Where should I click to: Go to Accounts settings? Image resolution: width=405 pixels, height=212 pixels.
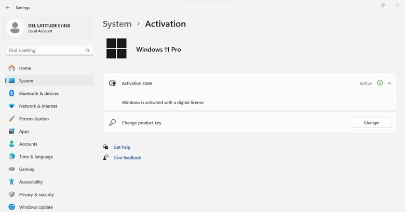[49, 144]
